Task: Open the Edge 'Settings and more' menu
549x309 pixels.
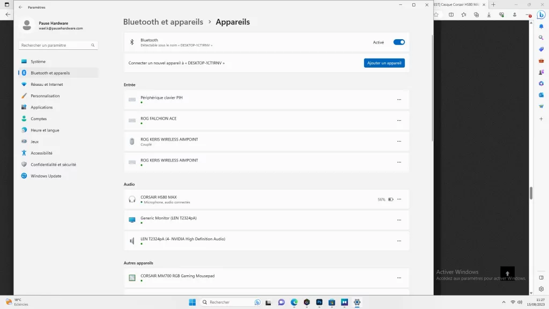Action: [x=528, y=14]
